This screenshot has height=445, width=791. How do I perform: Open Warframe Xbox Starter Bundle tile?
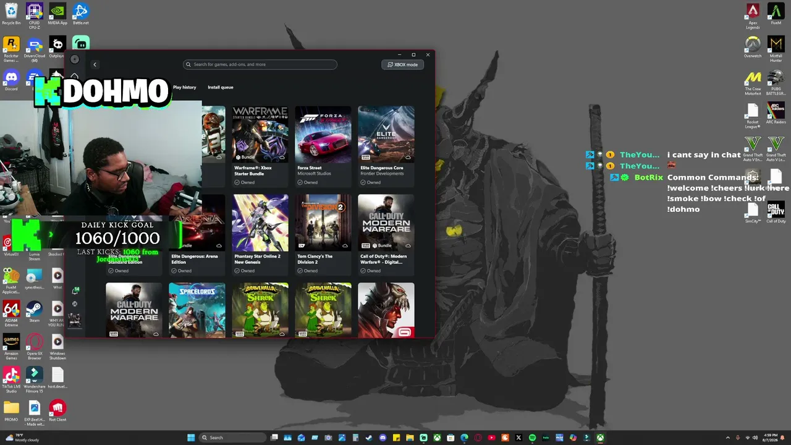click(x=260, y=146)
